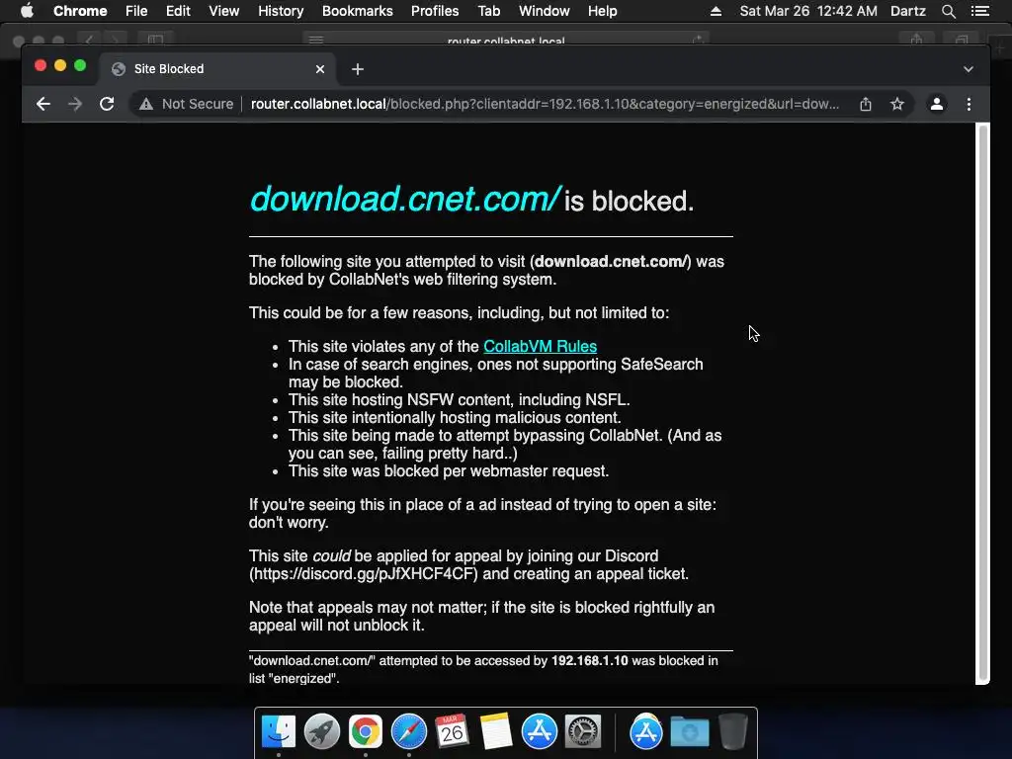
Task: Reload the blocked page
Action: 107,104
